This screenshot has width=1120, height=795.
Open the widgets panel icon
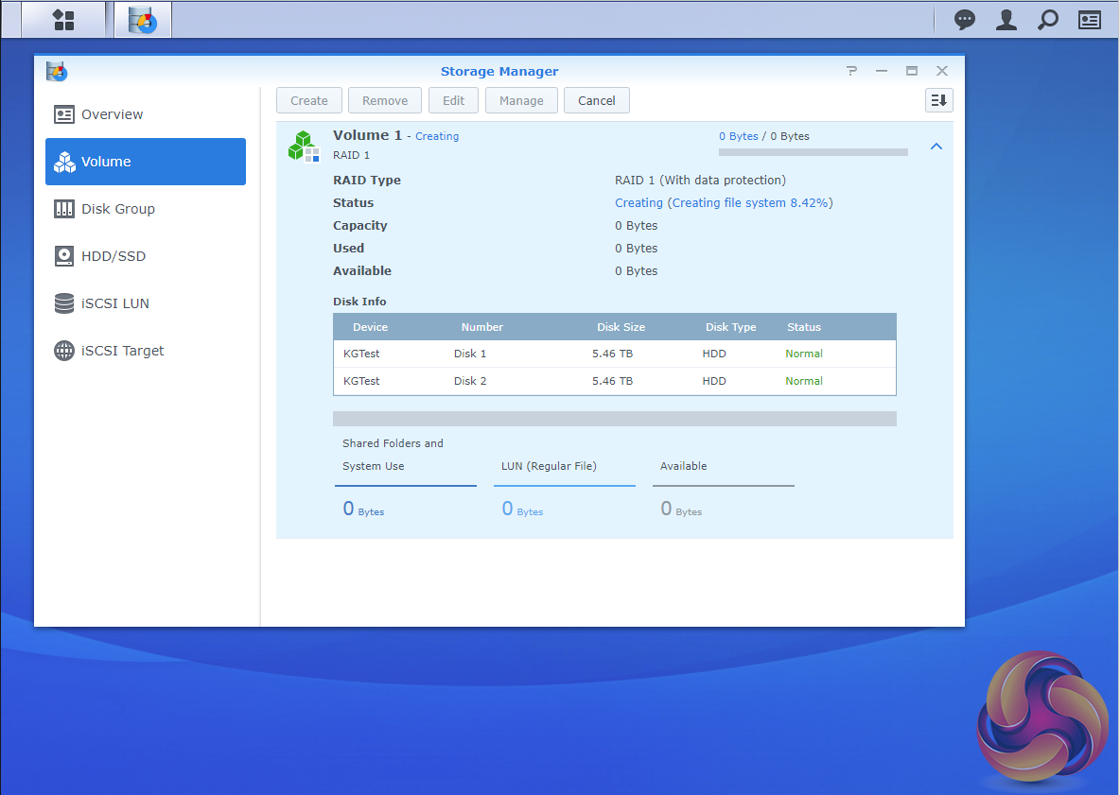click(1090, 20)
